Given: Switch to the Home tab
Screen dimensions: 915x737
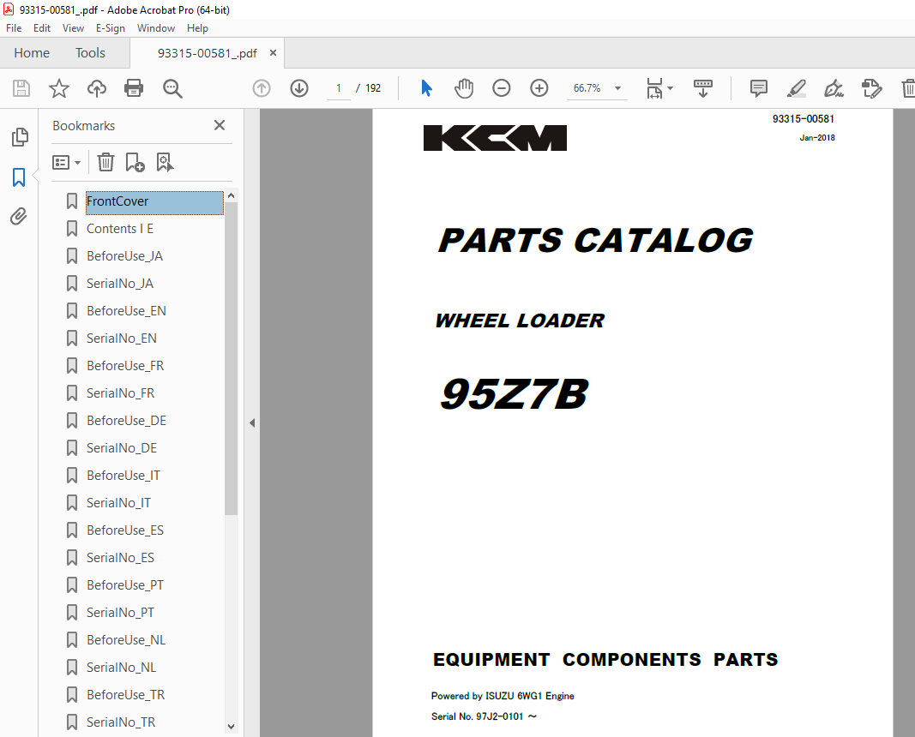Looking at the screenshot, I should (32, 53).
